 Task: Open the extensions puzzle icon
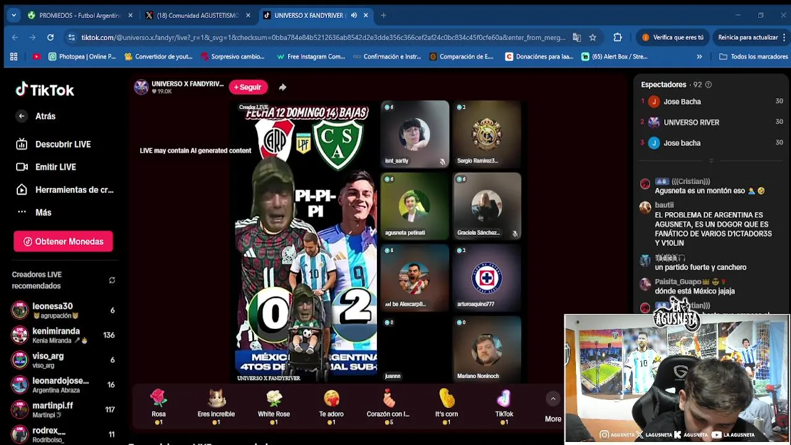click(x=617, y=38)
